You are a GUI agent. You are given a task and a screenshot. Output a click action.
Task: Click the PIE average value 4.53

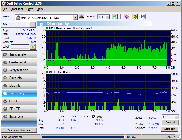(x=61, y=120)
